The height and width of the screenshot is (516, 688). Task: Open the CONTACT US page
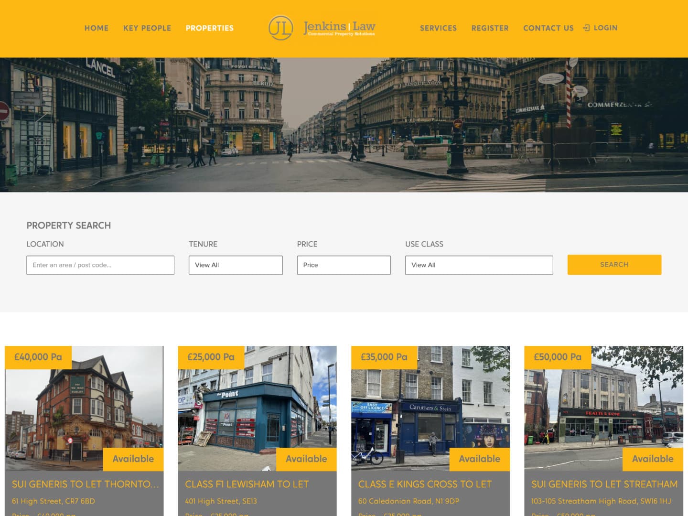click(x=548, y=28)
